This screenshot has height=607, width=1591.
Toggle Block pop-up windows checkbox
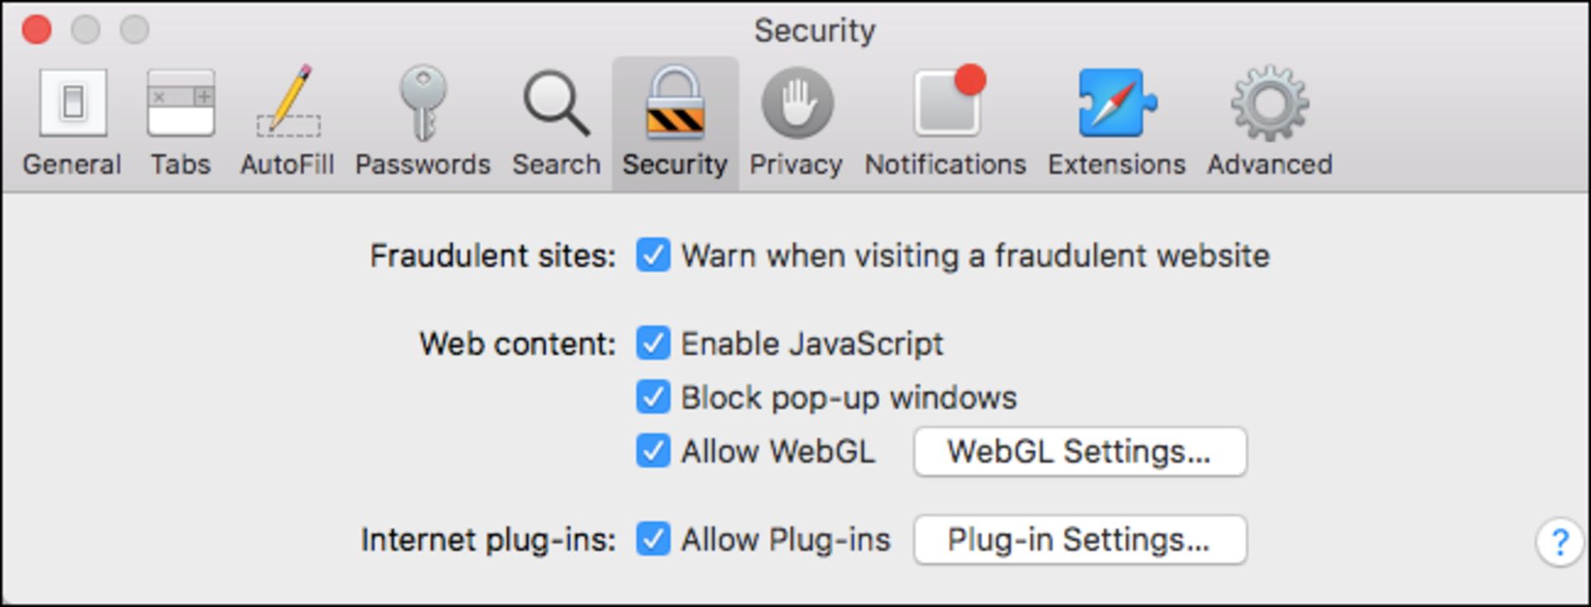653,397
